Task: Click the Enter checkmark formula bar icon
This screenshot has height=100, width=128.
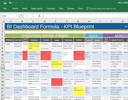Action: click(33, 16)
